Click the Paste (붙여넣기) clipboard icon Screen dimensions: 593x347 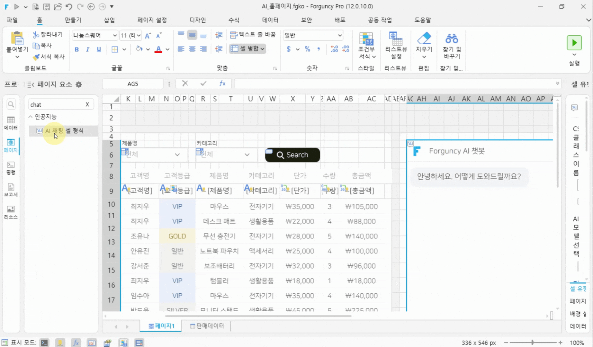click(17, 39)
